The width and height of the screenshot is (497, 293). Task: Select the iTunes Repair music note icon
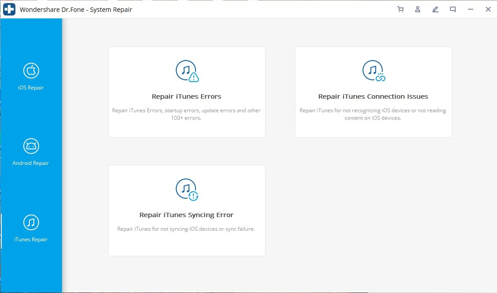pyautogui.click(x=31, y=222)
